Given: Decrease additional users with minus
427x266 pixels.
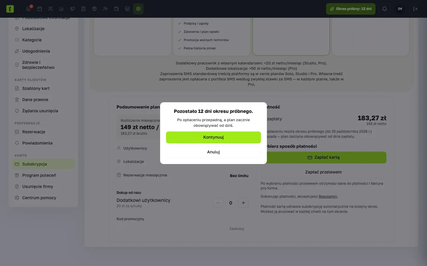Looking at the screenshot, I should point(218,203).
